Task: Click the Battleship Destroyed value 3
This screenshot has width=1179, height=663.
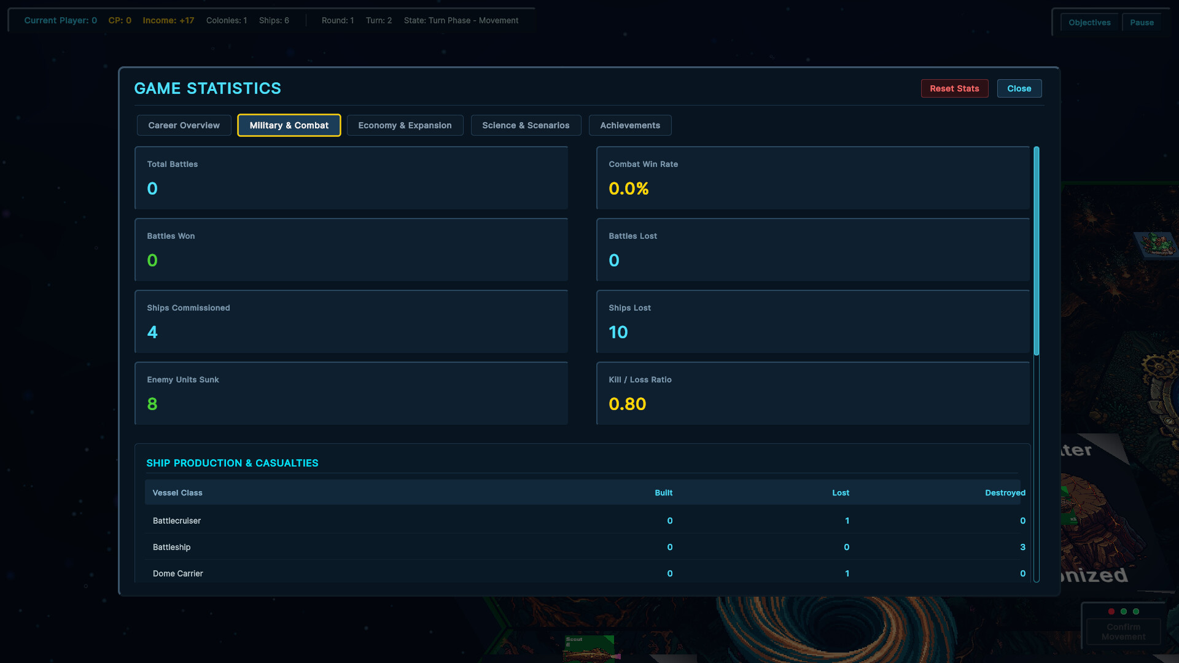Action: point(1022,547)
